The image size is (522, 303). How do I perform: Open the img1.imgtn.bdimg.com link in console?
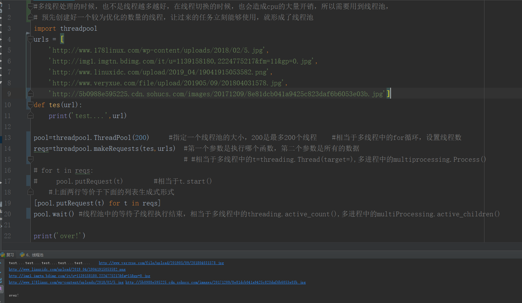click(x=79, y=276)
